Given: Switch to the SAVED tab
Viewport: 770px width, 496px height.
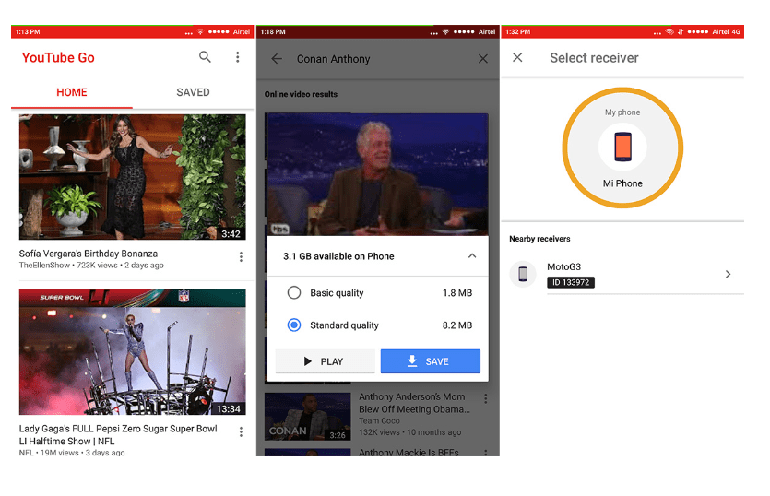Looking at the screenshot, I should pos(193,92).
